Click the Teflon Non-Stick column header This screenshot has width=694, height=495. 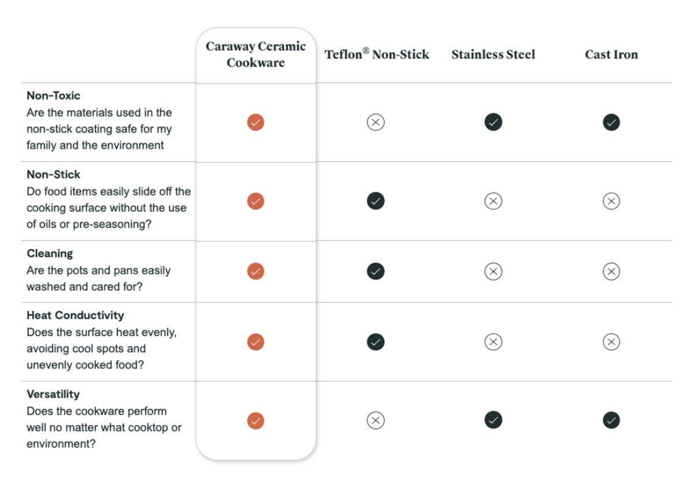377,54
